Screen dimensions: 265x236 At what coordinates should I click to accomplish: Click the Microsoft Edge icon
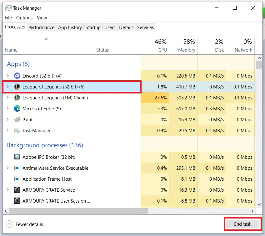click(x=17, y=108)
